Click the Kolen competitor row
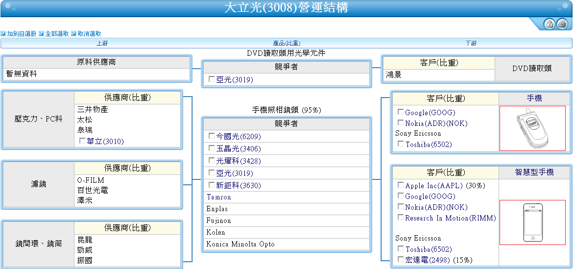Image resolution: width=573 pixels, height=269 pixels. [x=286, y=232]
